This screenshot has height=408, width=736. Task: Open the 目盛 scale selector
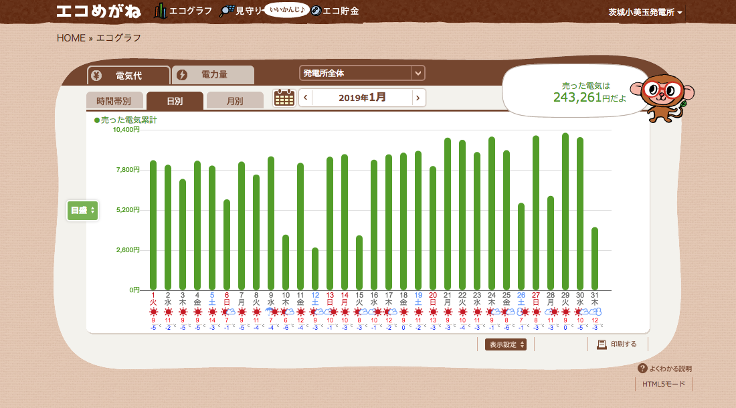coord(82,210)
